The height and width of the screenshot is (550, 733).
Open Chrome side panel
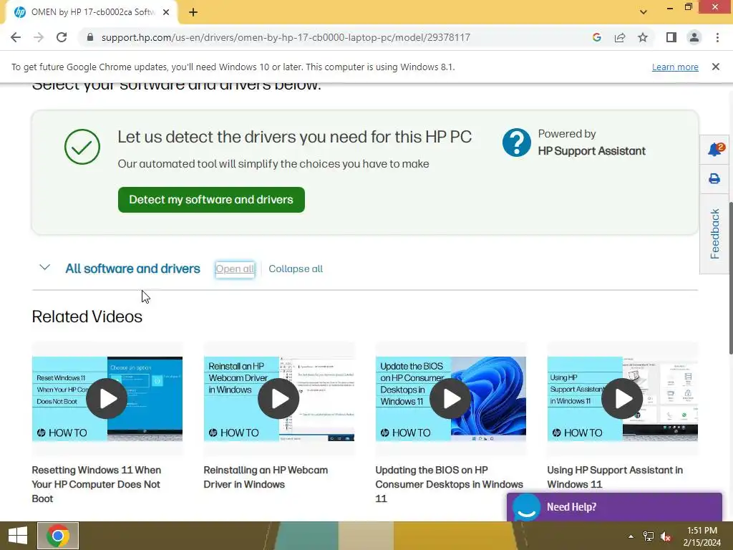pyautogui.click(x=671, y=37)
